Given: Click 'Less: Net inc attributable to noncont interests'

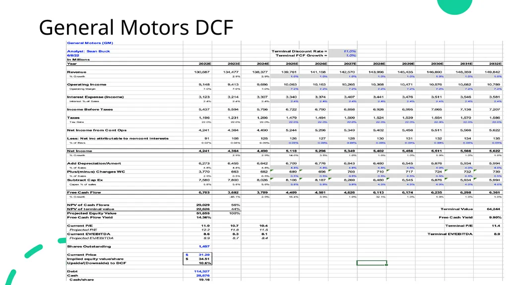Looking at the screenshot, I should (x=118, y=138).
